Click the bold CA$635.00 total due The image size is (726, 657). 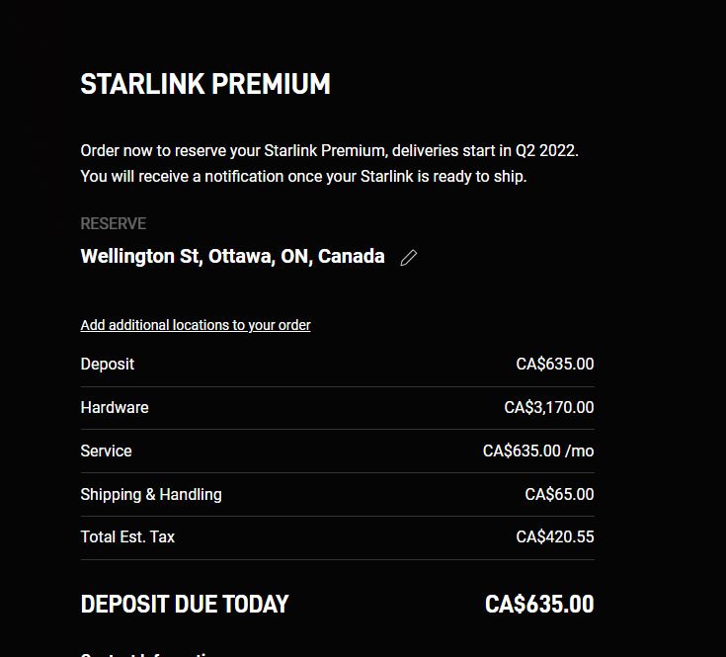point(539,604)
